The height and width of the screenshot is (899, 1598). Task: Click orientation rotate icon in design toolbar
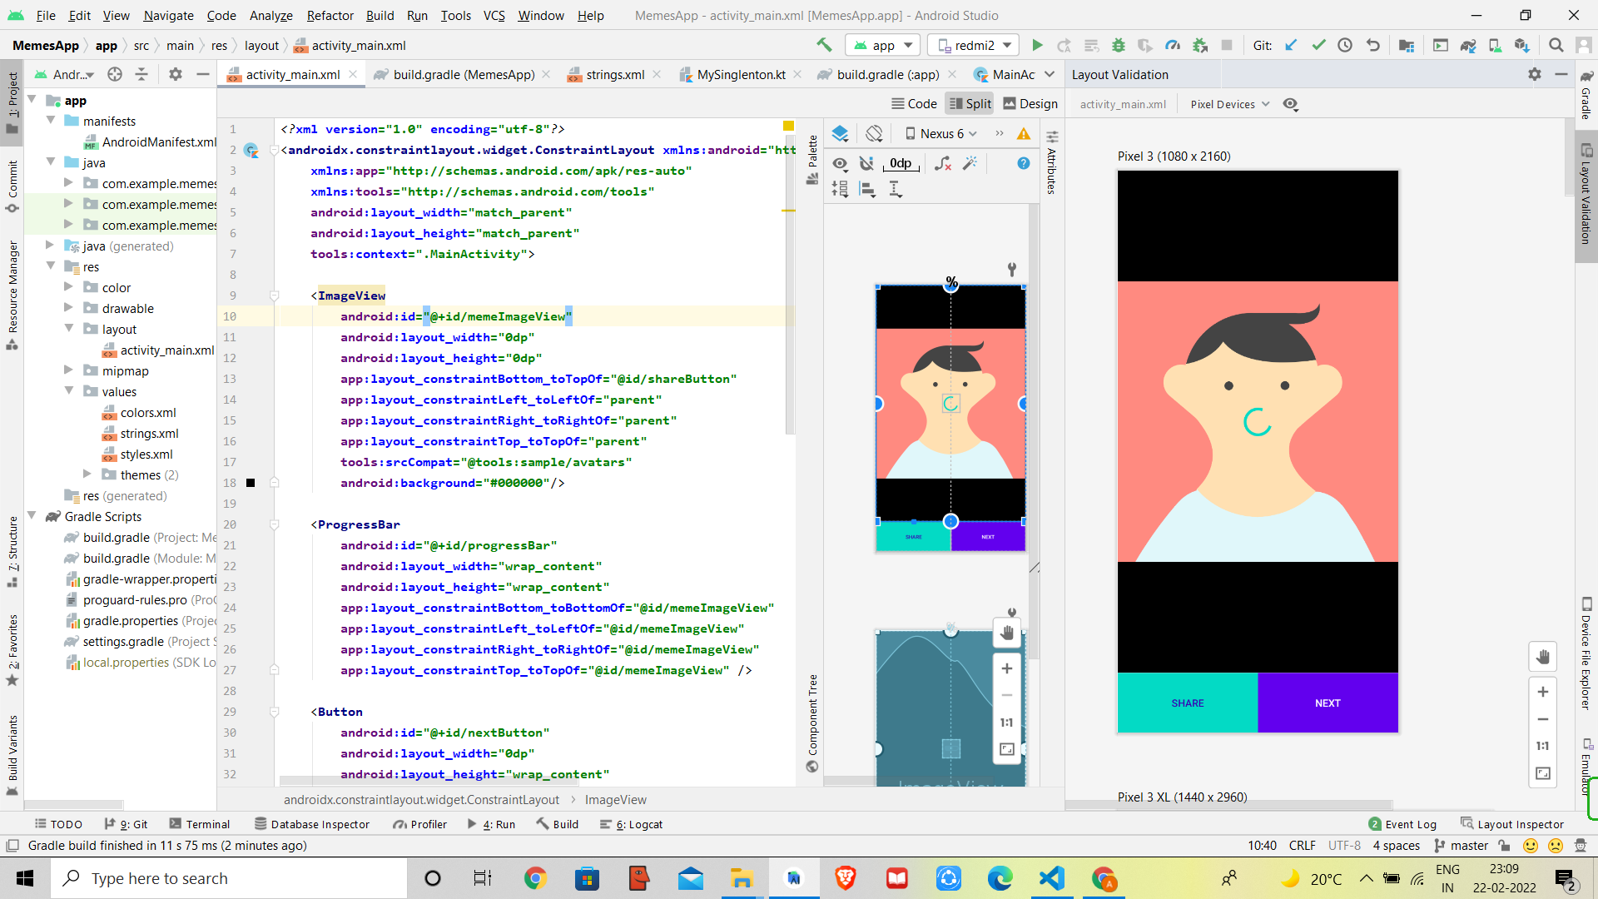[874, 133]
